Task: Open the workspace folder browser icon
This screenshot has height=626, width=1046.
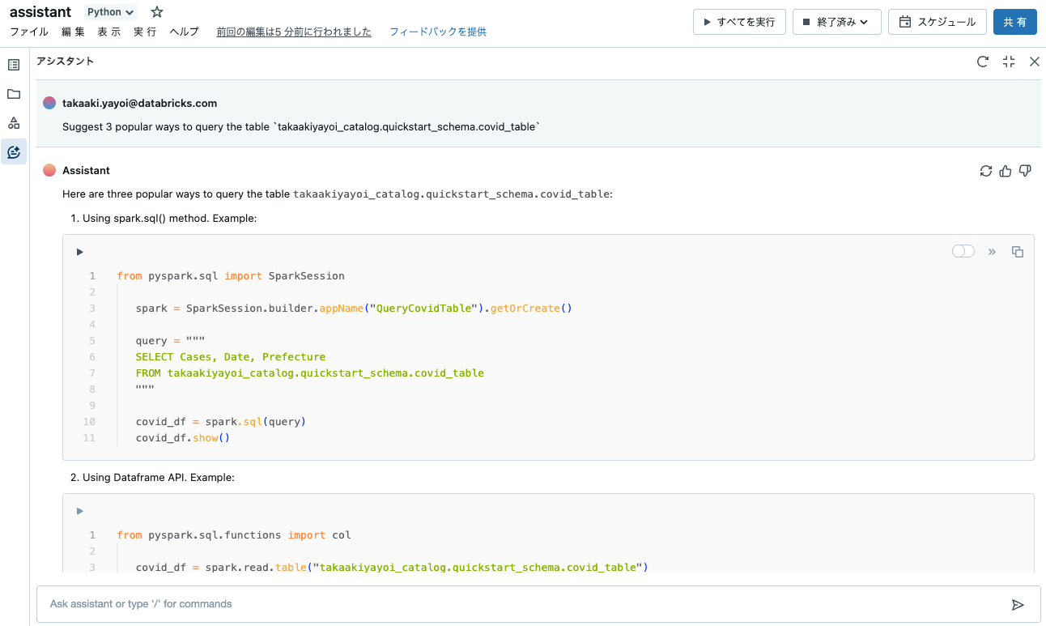Action: (x=13, y=93)
